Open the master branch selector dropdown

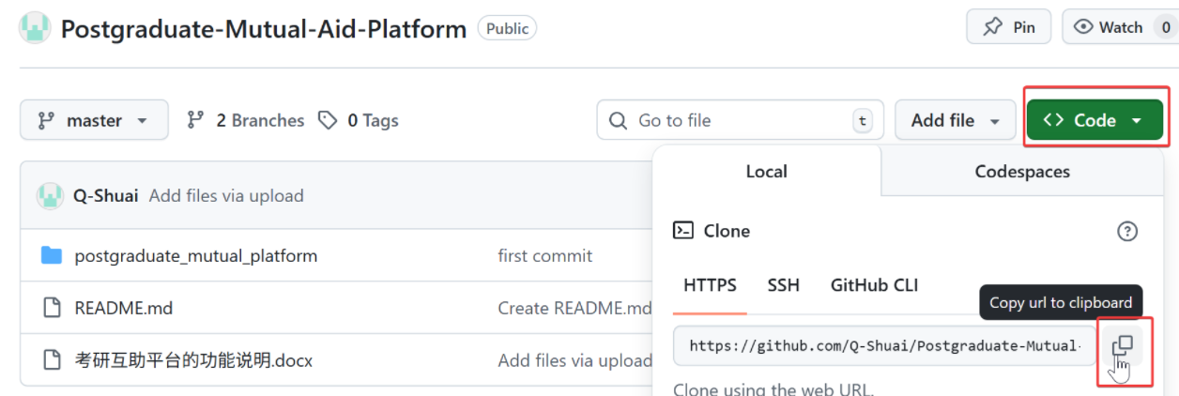pyautogui.click(x=94, y=120)
